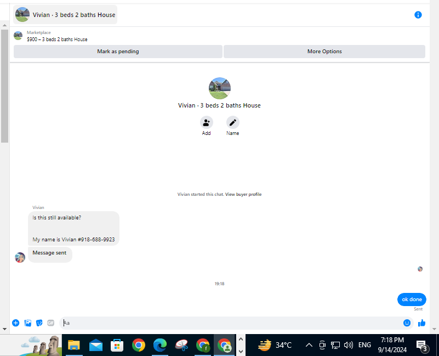The width and height of the screenshot is (439, 356).
Task: Click the Marketplace listing thumbnail
Action: click(x=18, y=36)
